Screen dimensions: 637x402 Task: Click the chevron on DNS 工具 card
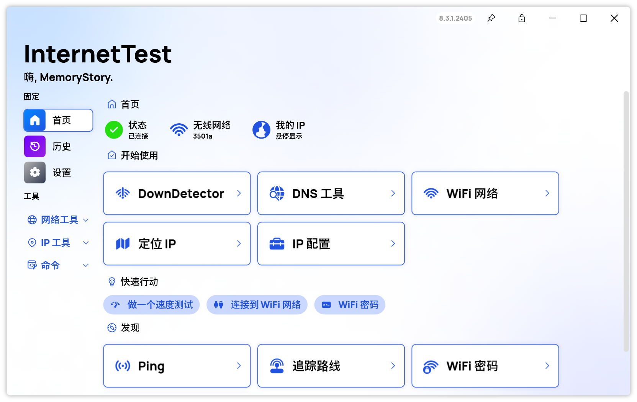point(393,193)
